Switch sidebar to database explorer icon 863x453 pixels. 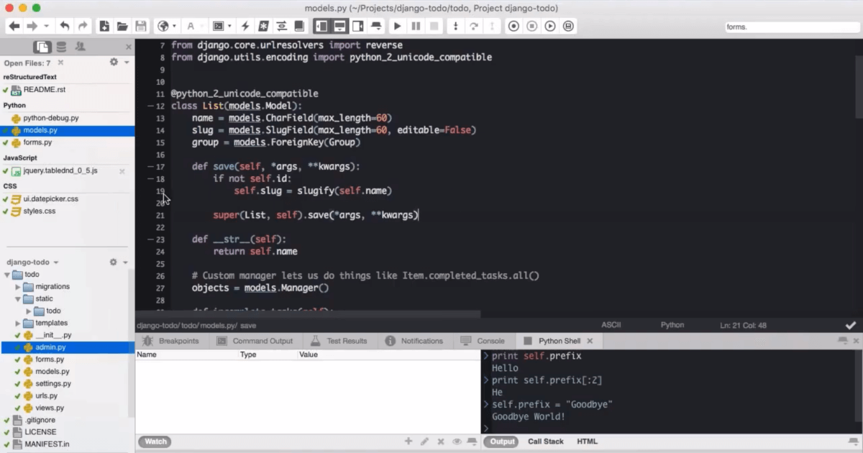pyautogui.click(x=62, y=47)
